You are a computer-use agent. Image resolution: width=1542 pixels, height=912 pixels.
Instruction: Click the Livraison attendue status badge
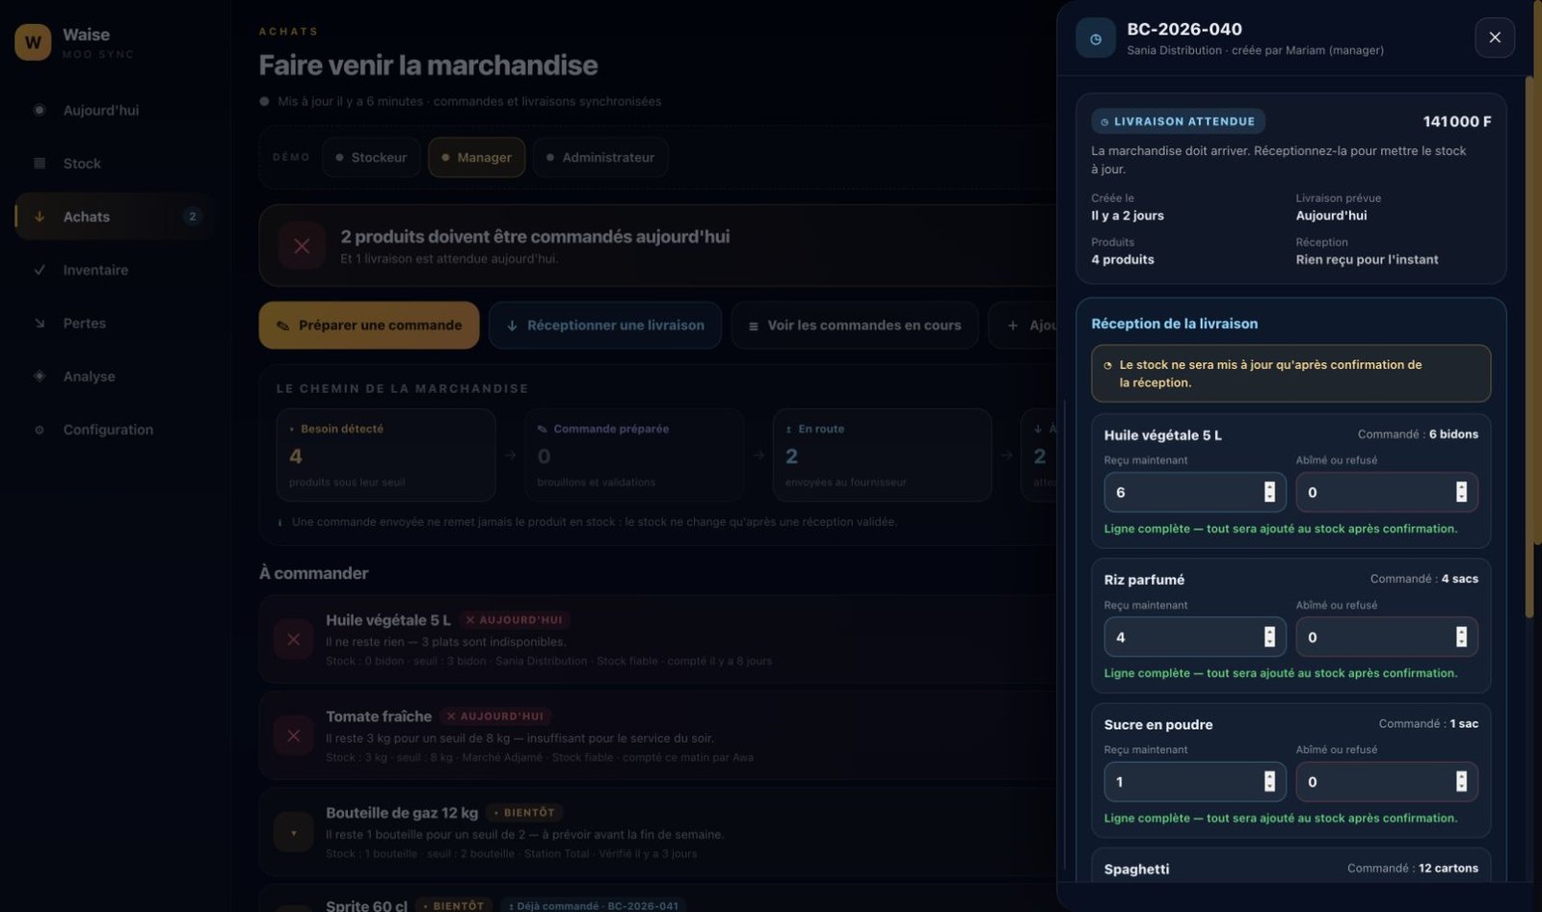1179,121
